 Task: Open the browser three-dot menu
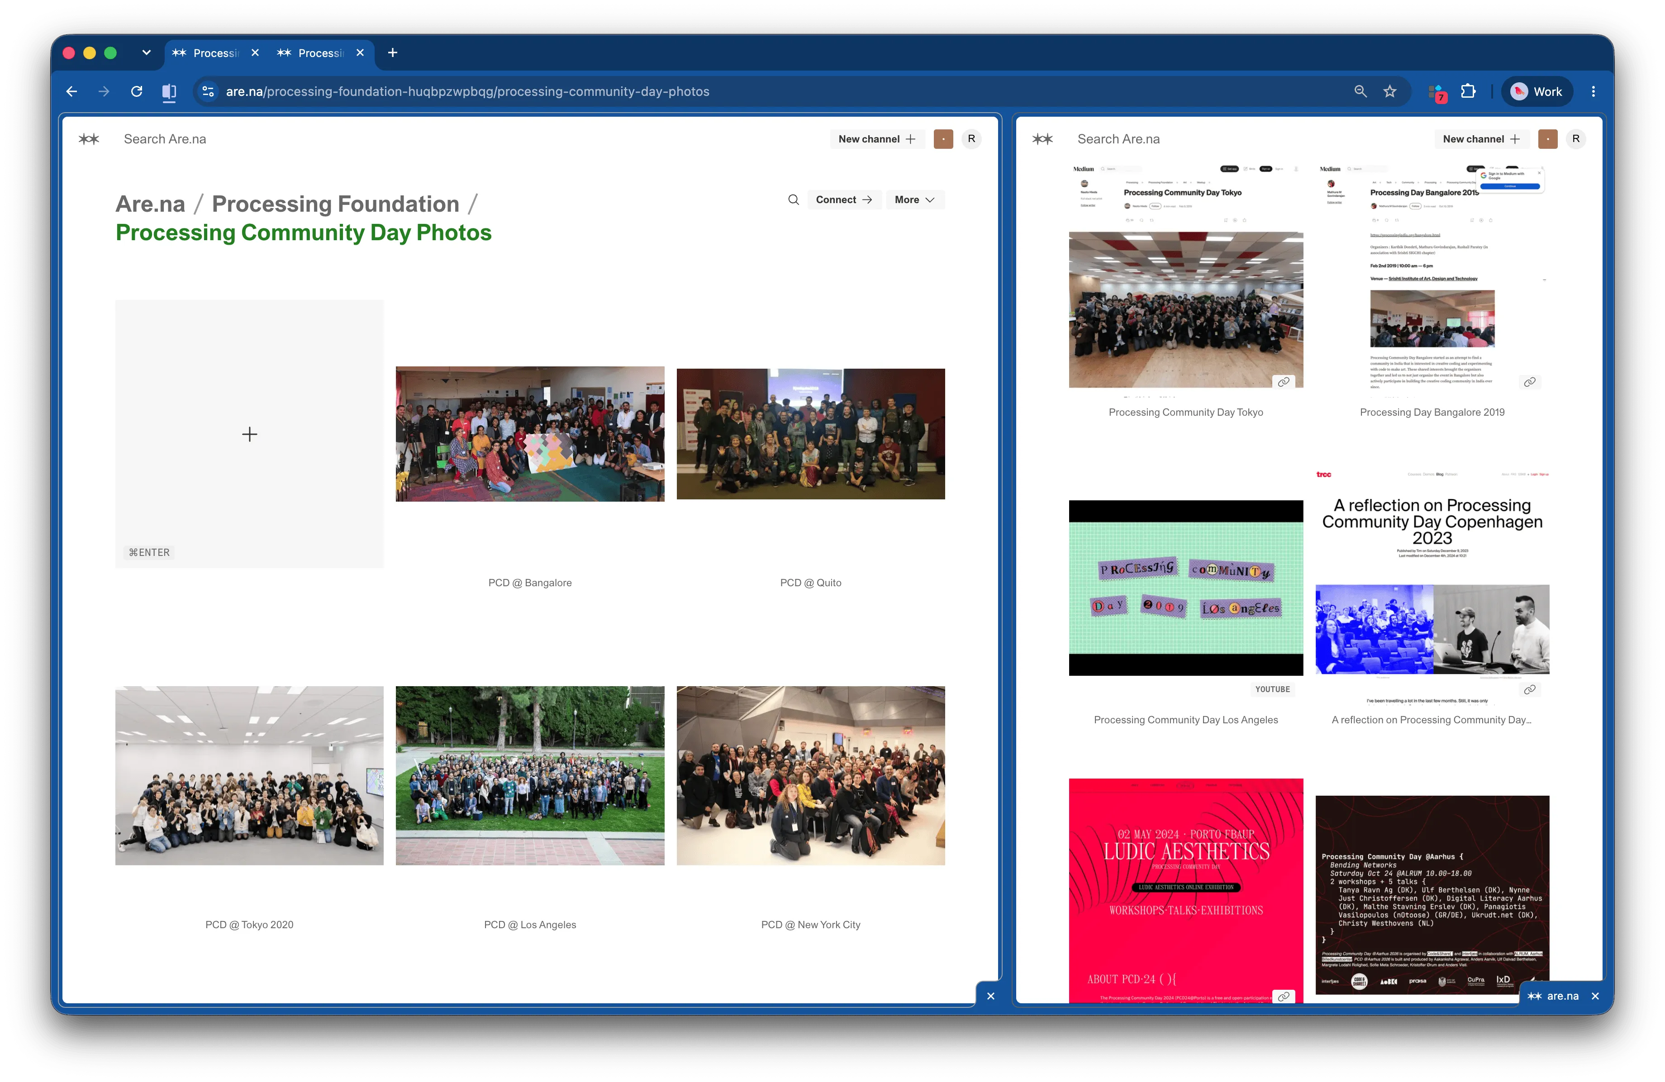[x=1593, y=92]
